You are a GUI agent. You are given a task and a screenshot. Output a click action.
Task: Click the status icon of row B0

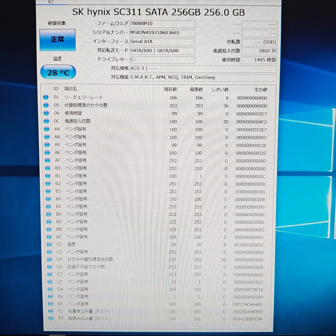tap(48, 168)
